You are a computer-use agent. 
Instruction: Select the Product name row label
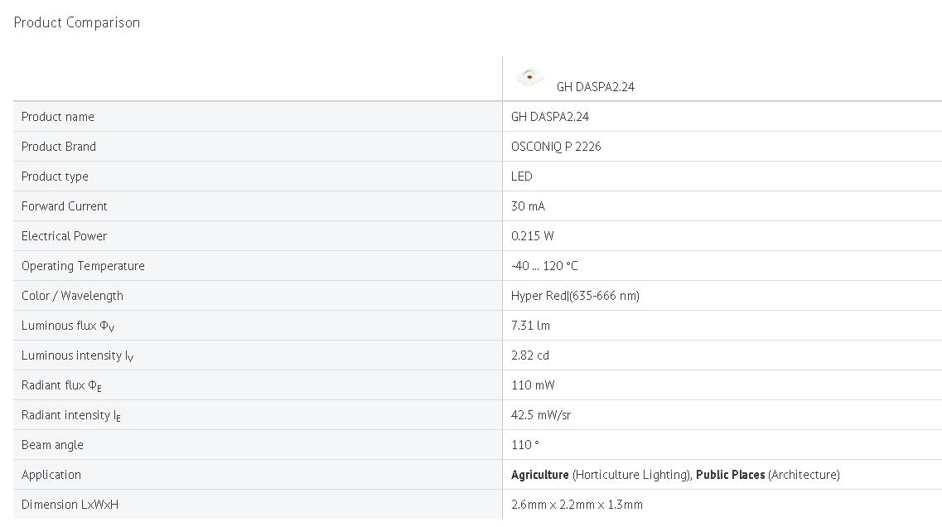tap(58, 117)
